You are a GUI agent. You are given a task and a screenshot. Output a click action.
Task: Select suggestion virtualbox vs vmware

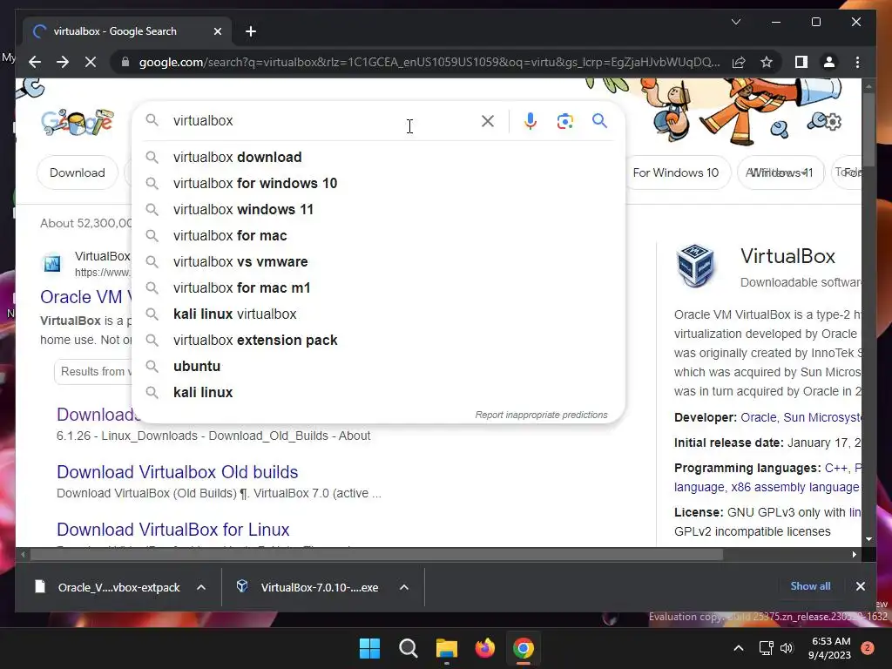(378, 261)
